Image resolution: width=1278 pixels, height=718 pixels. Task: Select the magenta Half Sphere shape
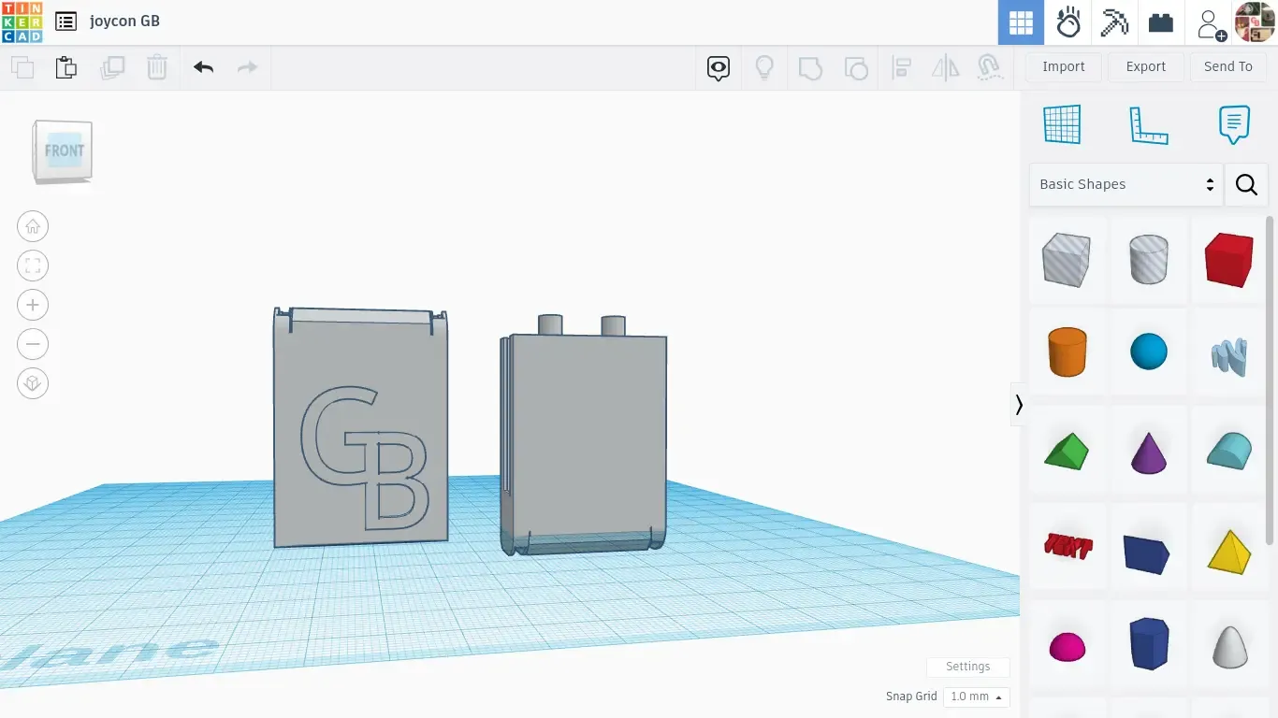(x=1067, y=646)
